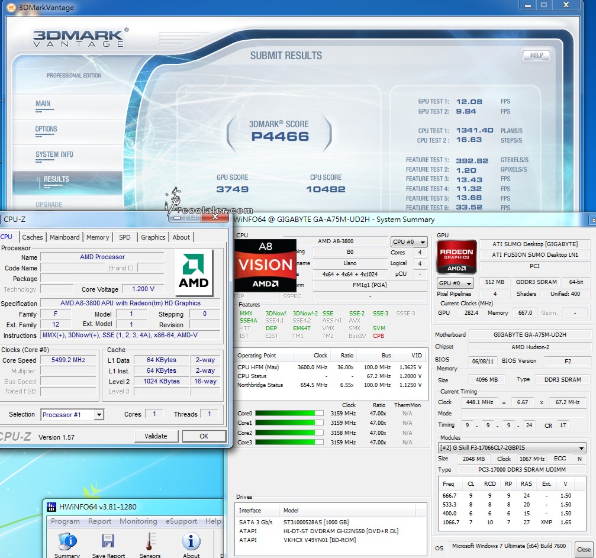Click the About info icon in HWiNFO64

pos(191,541)
